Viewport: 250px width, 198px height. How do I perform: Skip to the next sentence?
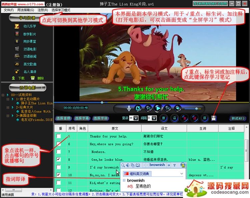[x=167, y=108]
